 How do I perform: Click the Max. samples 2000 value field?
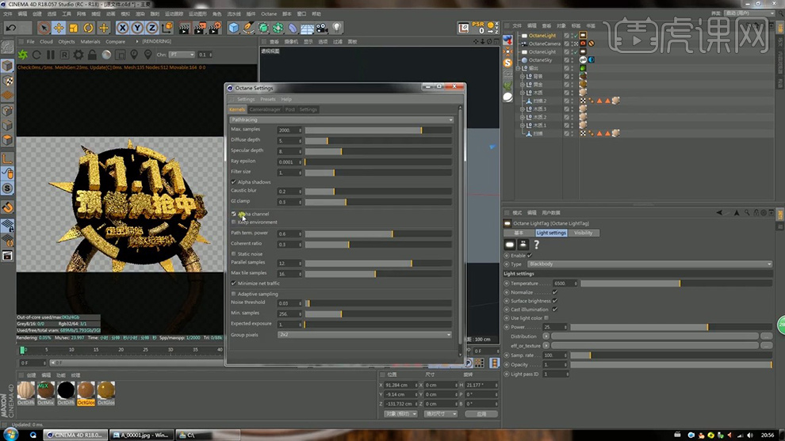(289, 130)
